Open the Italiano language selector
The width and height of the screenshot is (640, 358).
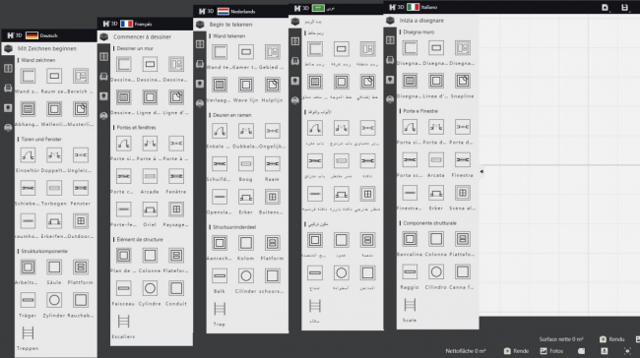coord(422,7)
